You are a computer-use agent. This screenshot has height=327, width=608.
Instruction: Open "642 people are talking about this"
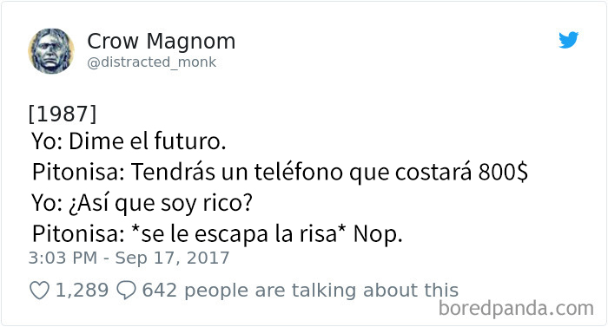click(301, 291)
